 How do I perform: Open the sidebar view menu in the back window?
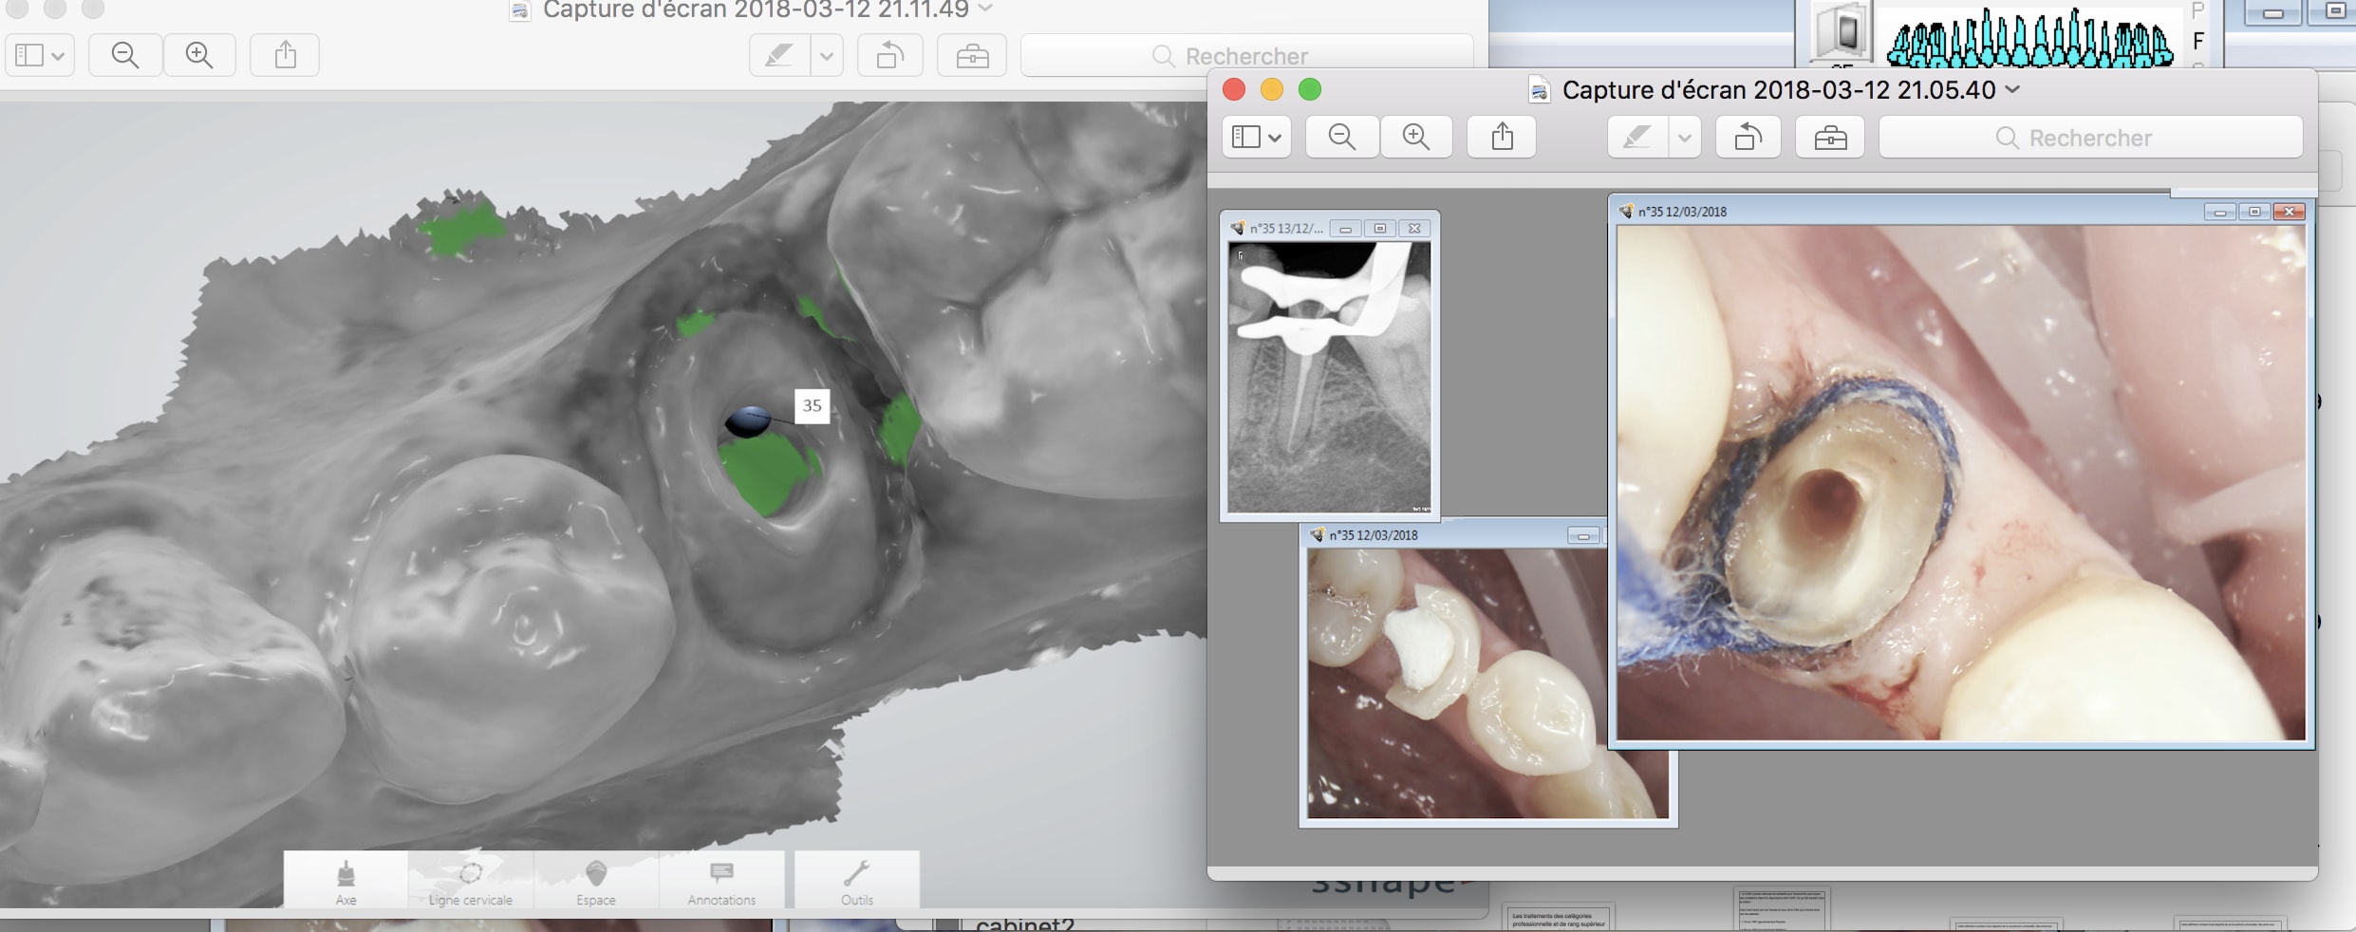[x=40, y=55]
